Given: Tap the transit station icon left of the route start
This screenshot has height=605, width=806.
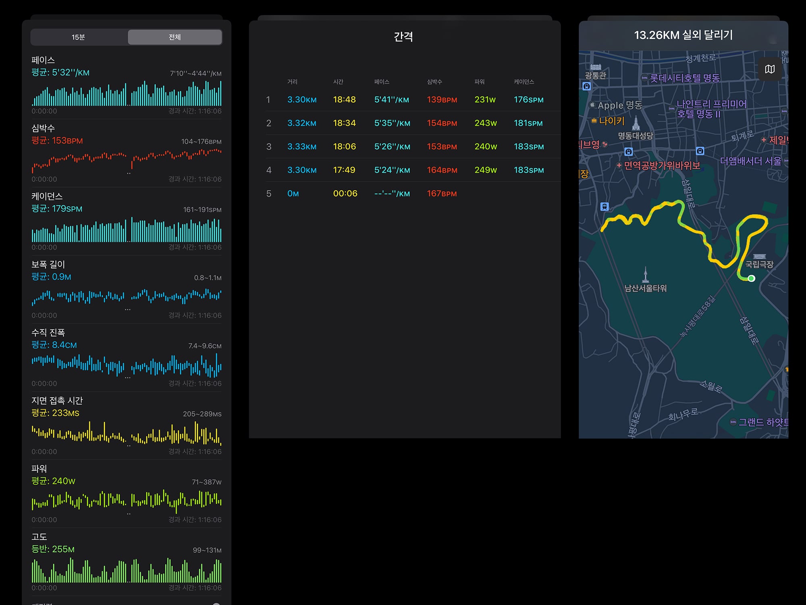Looking at the screenshot, I should 604,207.
